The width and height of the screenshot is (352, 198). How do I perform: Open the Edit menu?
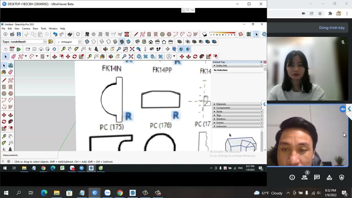pyautogui.click(x=10, y=29)
